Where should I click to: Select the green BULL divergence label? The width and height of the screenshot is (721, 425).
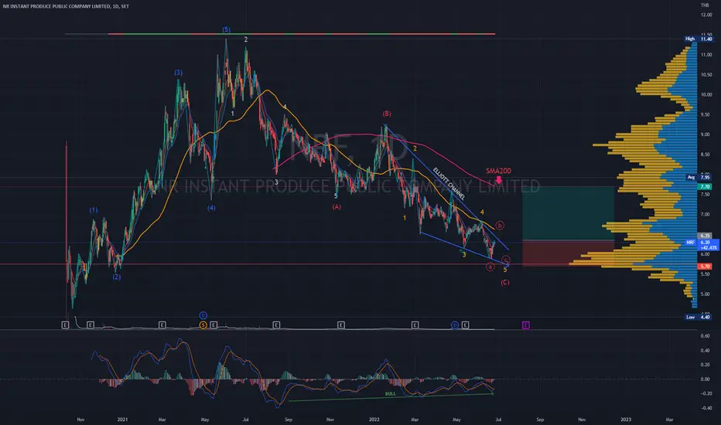coord(390,394)
